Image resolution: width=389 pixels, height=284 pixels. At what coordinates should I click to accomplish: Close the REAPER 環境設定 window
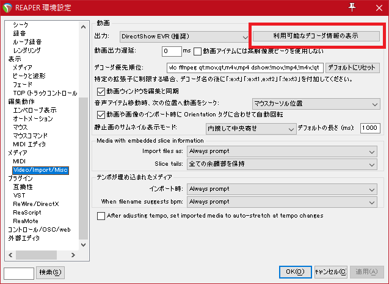click(379, 8)
